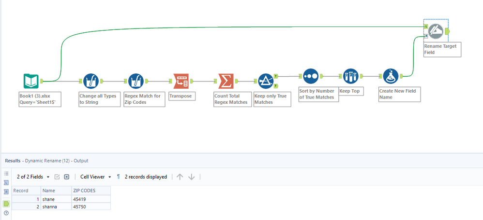Screen dimensions: 483x220
Task: Click the Transpose annotation label
Action: click(x=181, y=96)
